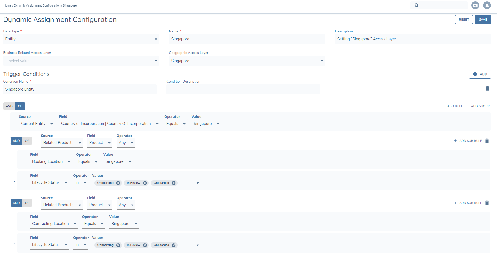Select OR for the Booking Location group
Image resolution: width=497 pixels, height=255 pixels.
click(27, 141)
